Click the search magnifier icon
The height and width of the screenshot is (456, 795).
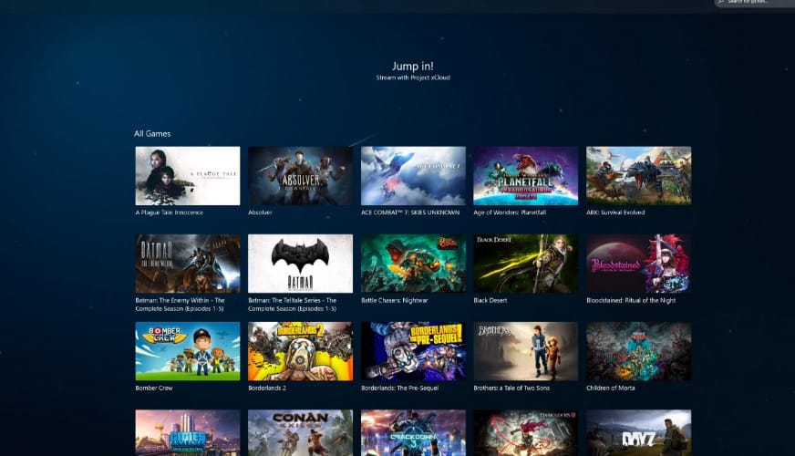click(721, 2)
